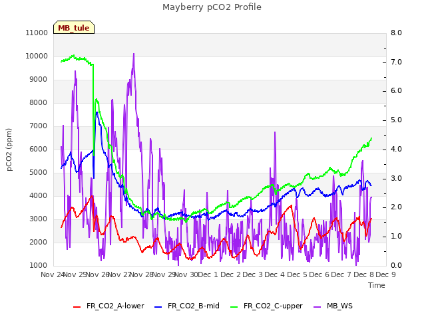Click the 7000 left axis tick label
The image size is (426, 319).
click(38, 126)
